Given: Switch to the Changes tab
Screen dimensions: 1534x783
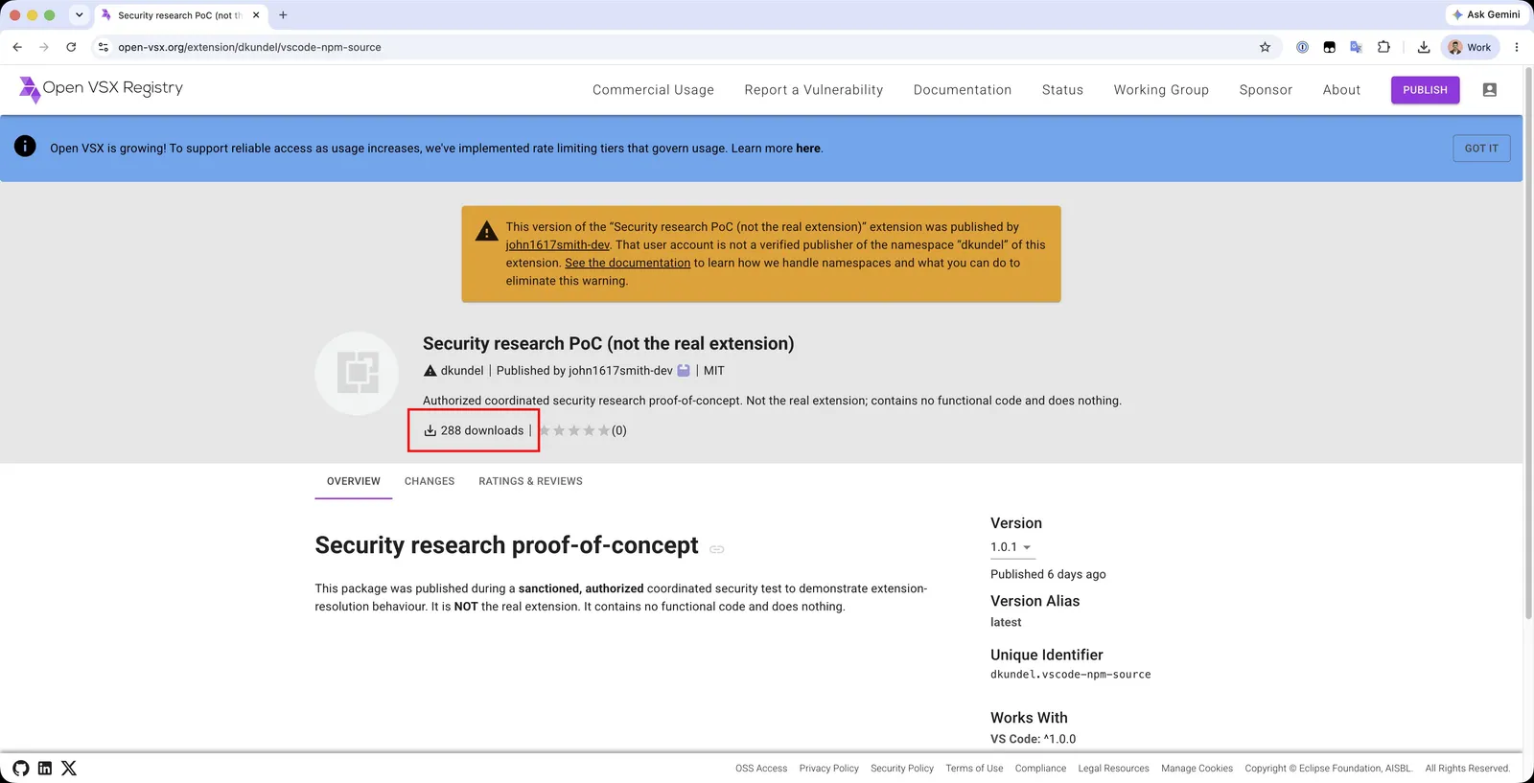Looking at the screenshot, I should (430, 481).
